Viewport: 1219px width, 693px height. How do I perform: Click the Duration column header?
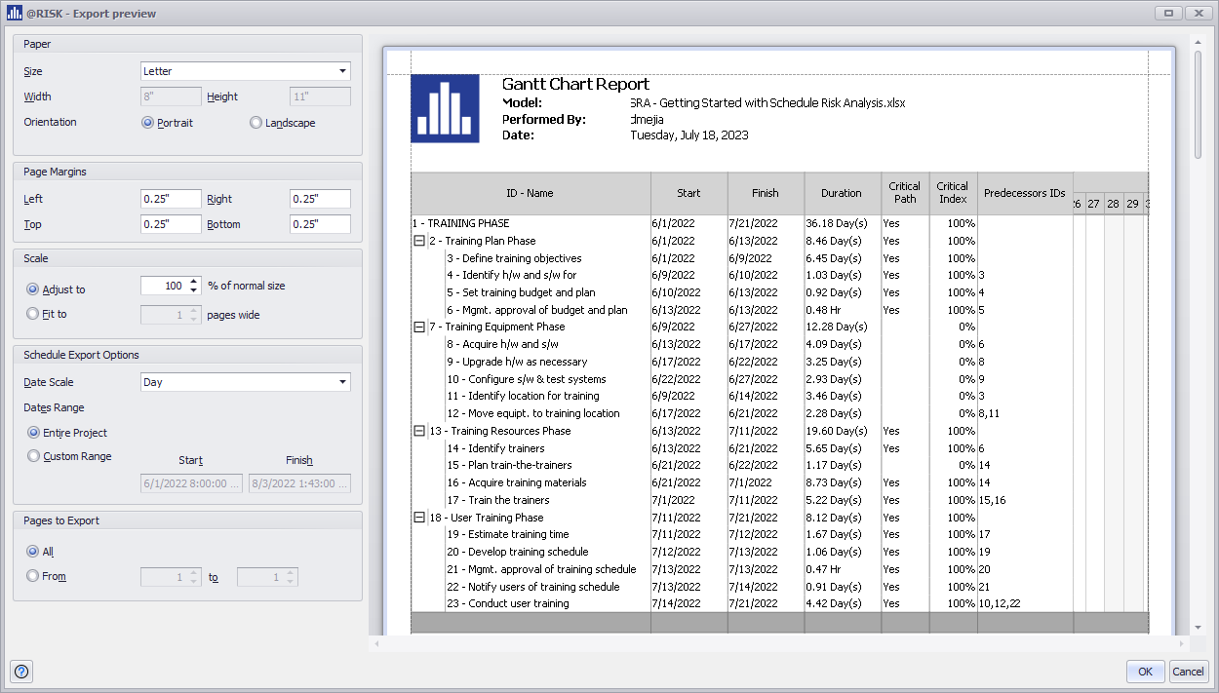843,193
